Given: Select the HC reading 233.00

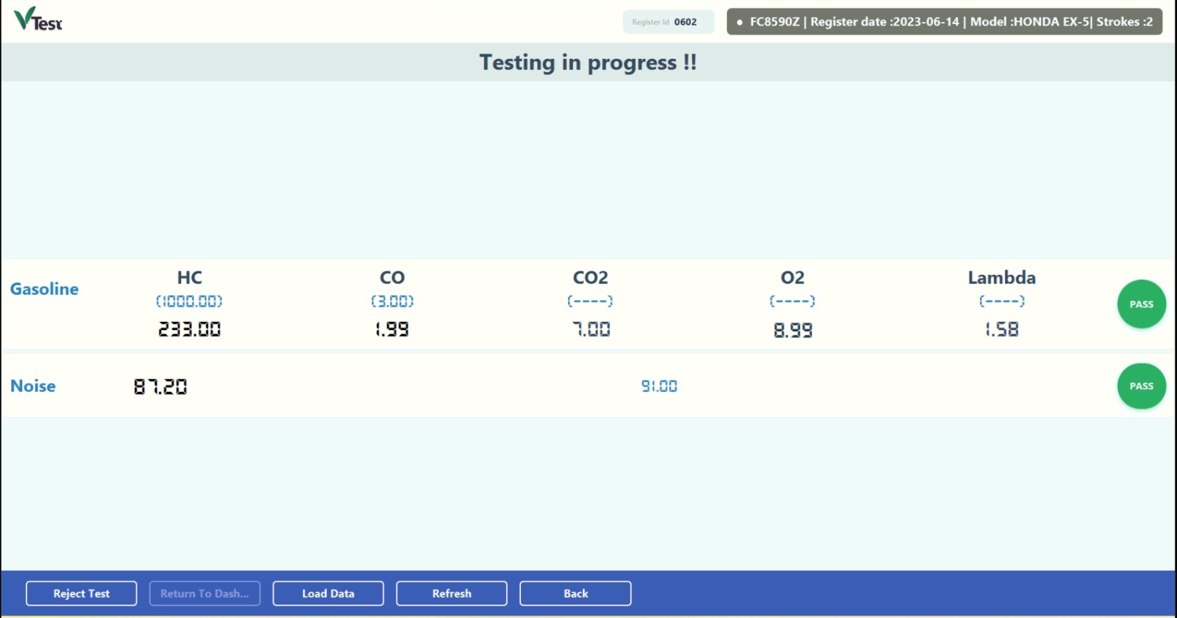Looking at the screenshot, I should click(189, 329).
